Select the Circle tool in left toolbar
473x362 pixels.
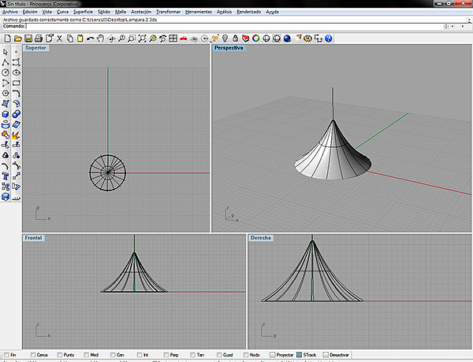coord(6,72)
